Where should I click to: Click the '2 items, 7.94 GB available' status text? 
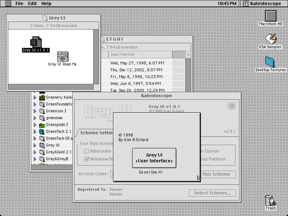54,26
